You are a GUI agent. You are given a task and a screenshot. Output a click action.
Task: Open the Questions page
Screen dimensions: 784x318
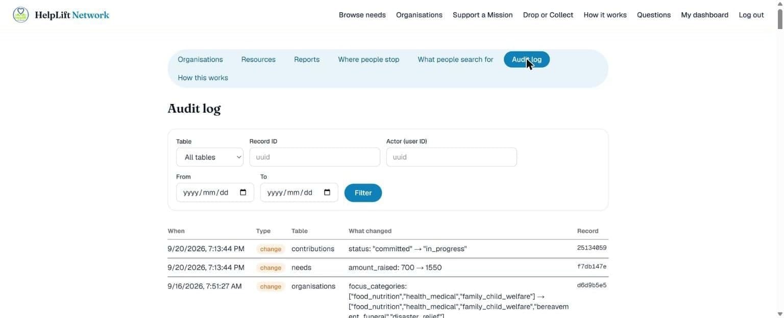(x=654, y=15)
